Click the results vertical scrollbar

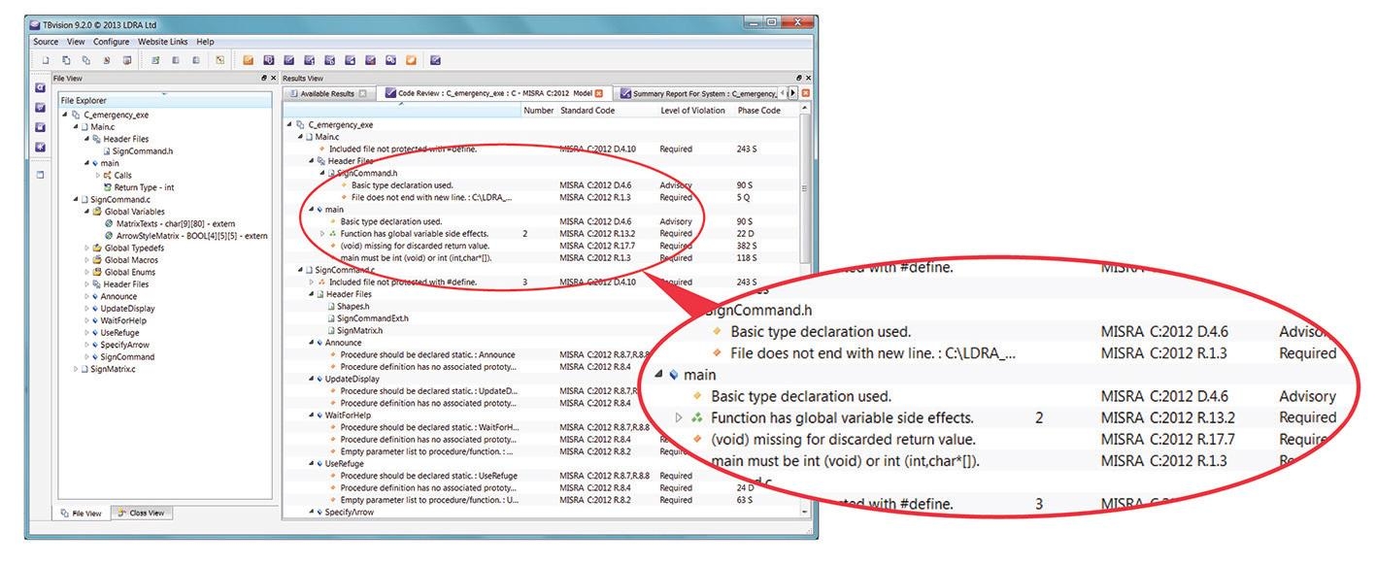(x=803, y=187)
